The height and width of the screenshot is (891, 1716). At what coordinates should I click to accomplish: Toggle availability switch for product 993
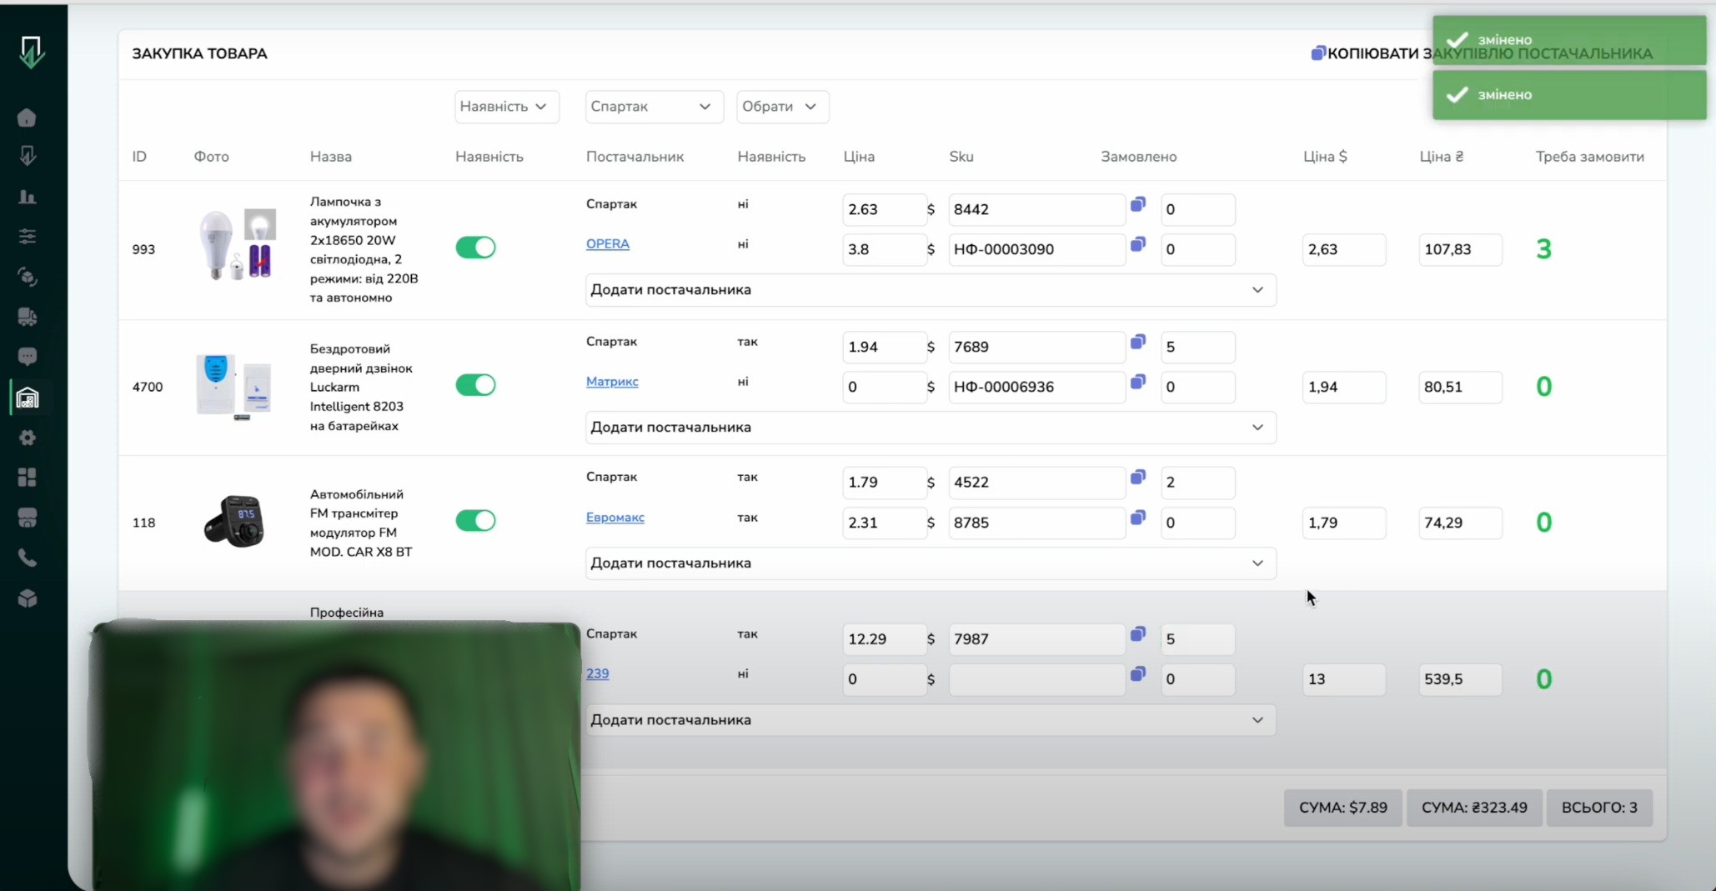point(475,248)
